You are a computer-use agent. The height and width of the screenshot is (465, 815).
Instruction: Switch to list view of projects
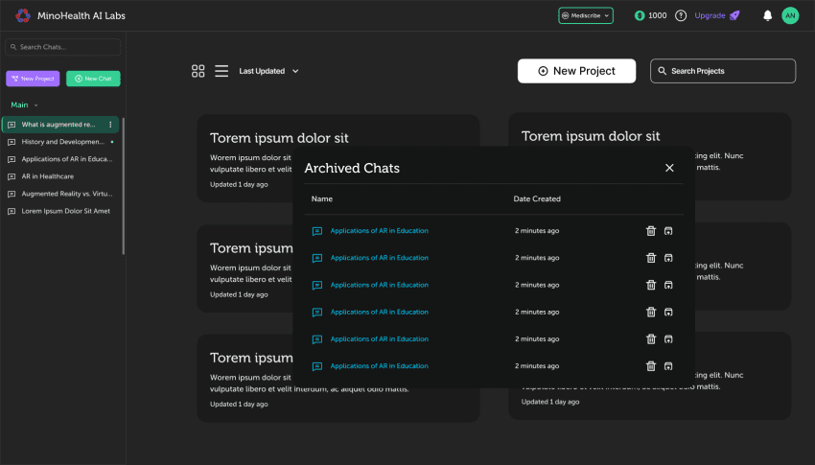[x=221, y=71]
